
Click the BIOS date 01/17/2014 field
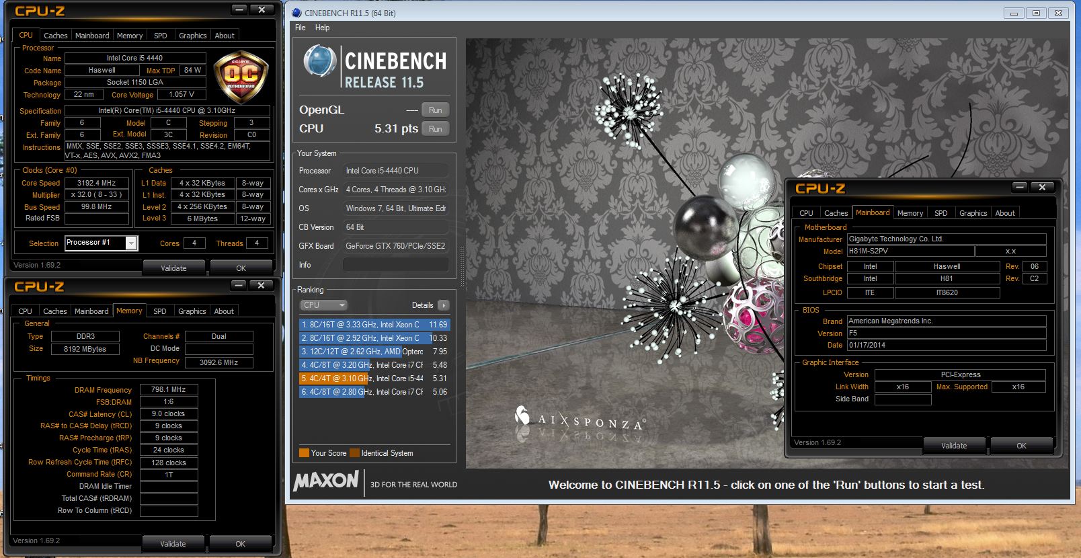(x=947, y=346)
